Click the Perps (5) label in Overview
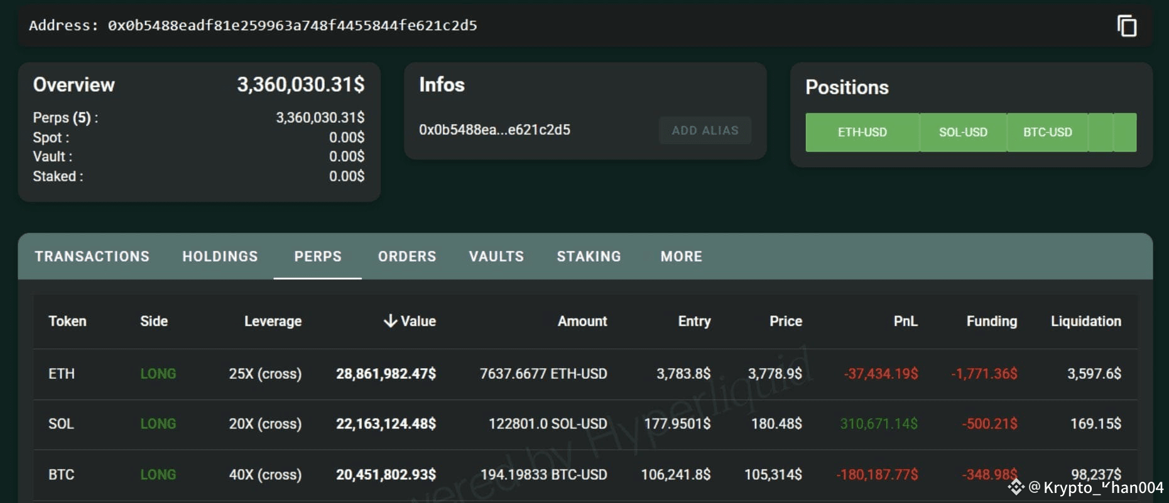This screenshot has height=503, width=1169. [65, 118]
